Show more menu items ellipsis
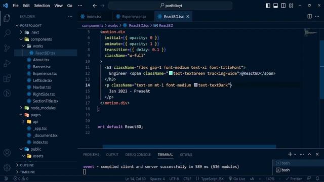 click(x=80, y=6)
